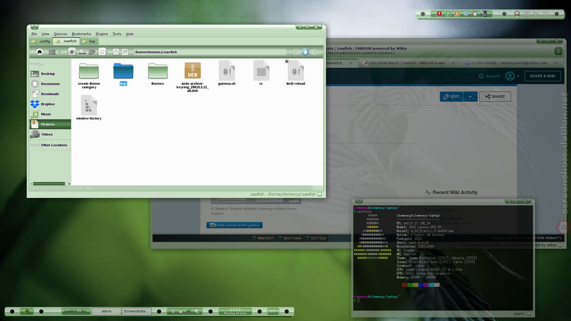This screenshot has height=321, width=571.
Task: Open the Tools menu
Action: point(117,34)
